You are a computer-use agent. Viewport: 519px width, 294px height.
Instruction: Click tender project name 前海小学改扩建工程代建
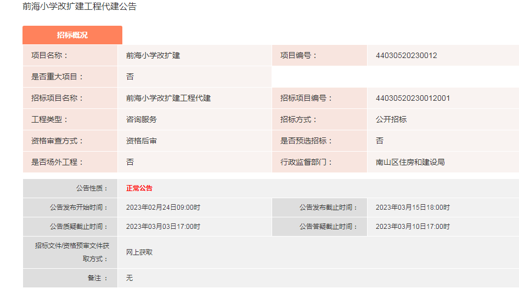[x=168, y=98]
